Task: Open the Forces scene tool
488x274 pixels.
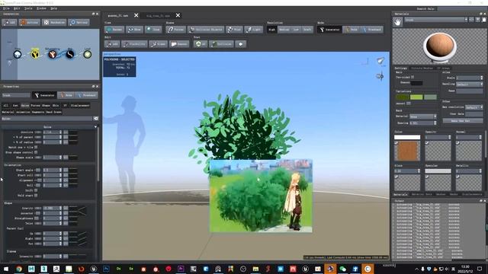Action: [x=176, y=30]
